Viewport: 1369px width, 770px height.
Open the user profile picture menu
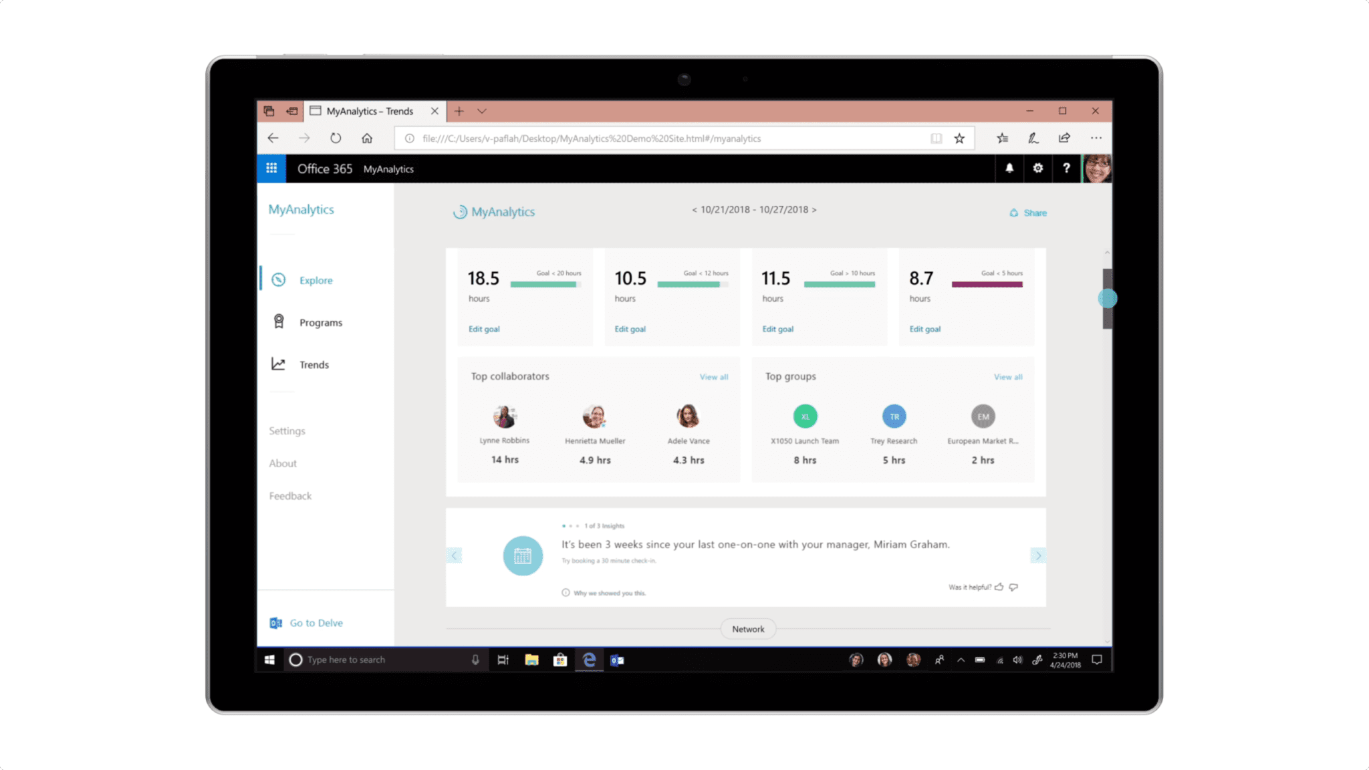click(x=1097, y=168)
